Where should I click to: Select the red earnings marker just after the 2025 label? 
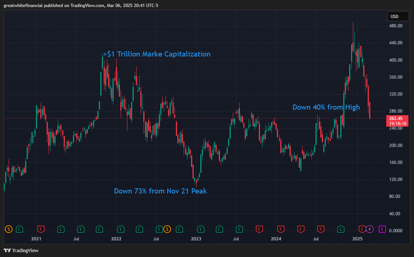click(x=362, y=229)
